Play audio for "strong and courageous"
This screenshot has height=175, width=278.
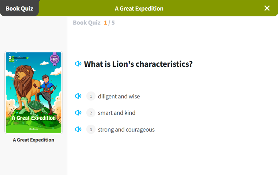(78, 129)
